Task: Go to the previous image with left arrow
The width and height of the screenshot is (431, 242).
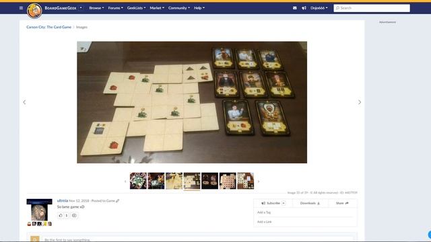Action: (x=24, y=102)
